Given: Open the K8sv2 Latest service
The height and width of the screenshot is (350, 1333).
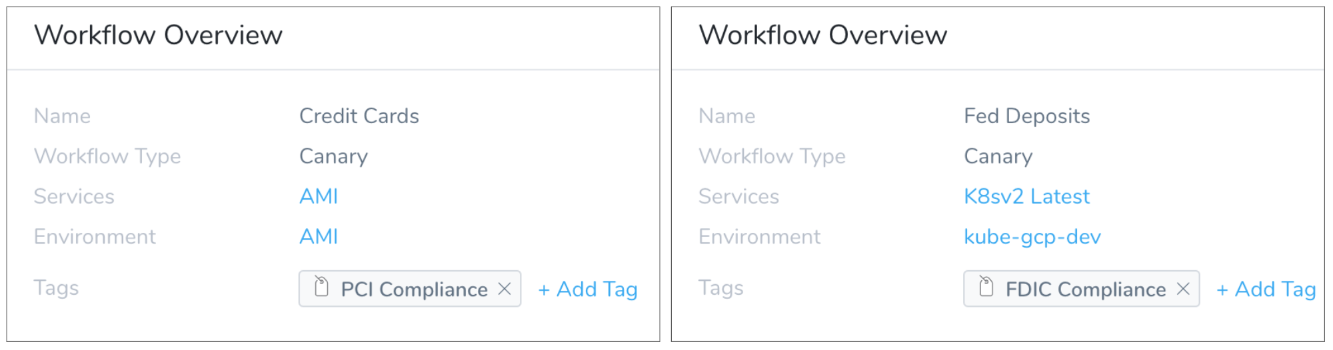Looking at the screenshot, I should tap(1026, 196).
